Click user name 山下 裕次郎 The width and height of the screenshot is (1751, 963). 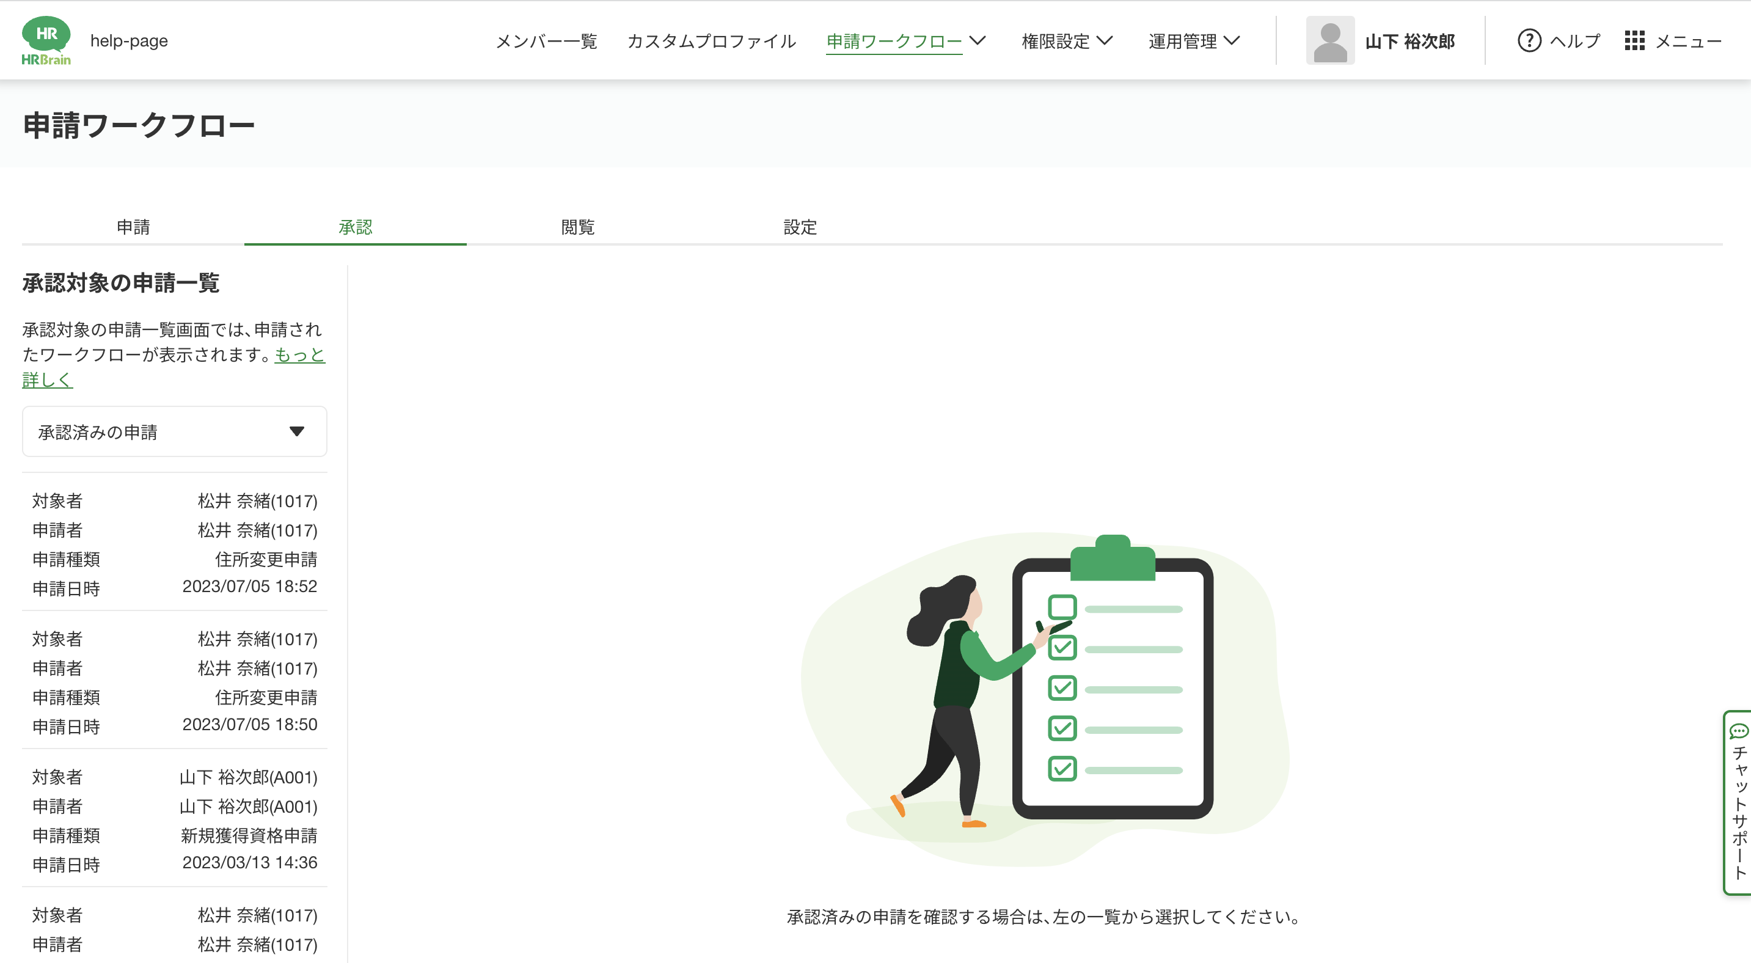pos(1409,42)
